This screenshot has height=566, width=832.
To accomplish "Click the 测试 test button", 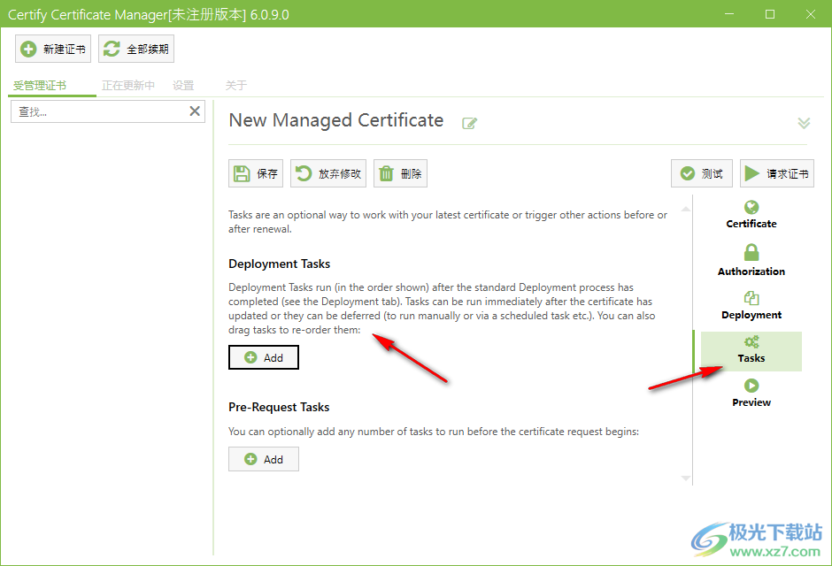I will (702, 173).
